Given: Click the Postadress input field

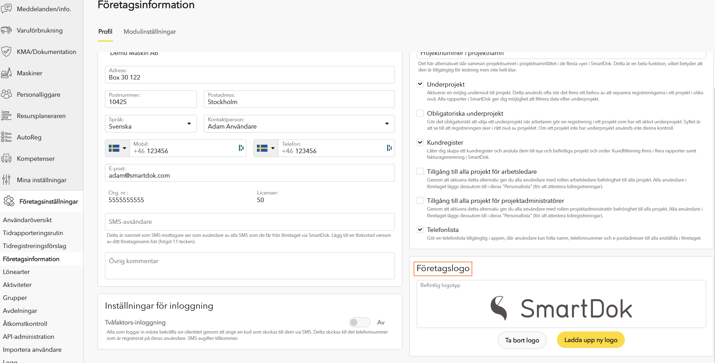Looking at the screenshot, I should pos(299,99).
